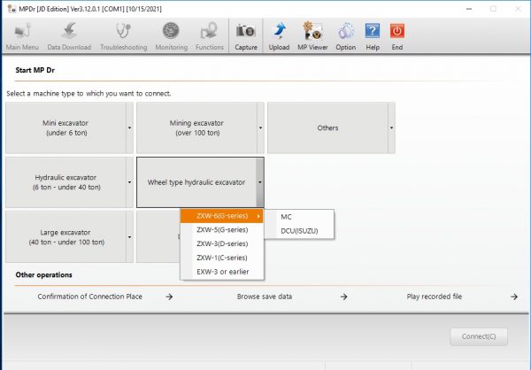This screenshot has width=531, height=370.
Task: Expand the Hydraulic excavator dropdown arrow
Action: click(x=129, y=182)
